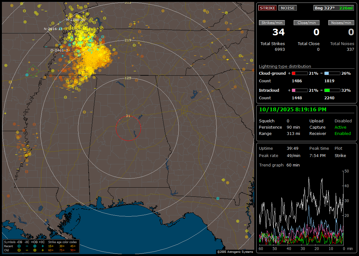Click the old -CG yellow legend symbol
359x256 pixels.
pyautogui.click(x=19, y=250)
